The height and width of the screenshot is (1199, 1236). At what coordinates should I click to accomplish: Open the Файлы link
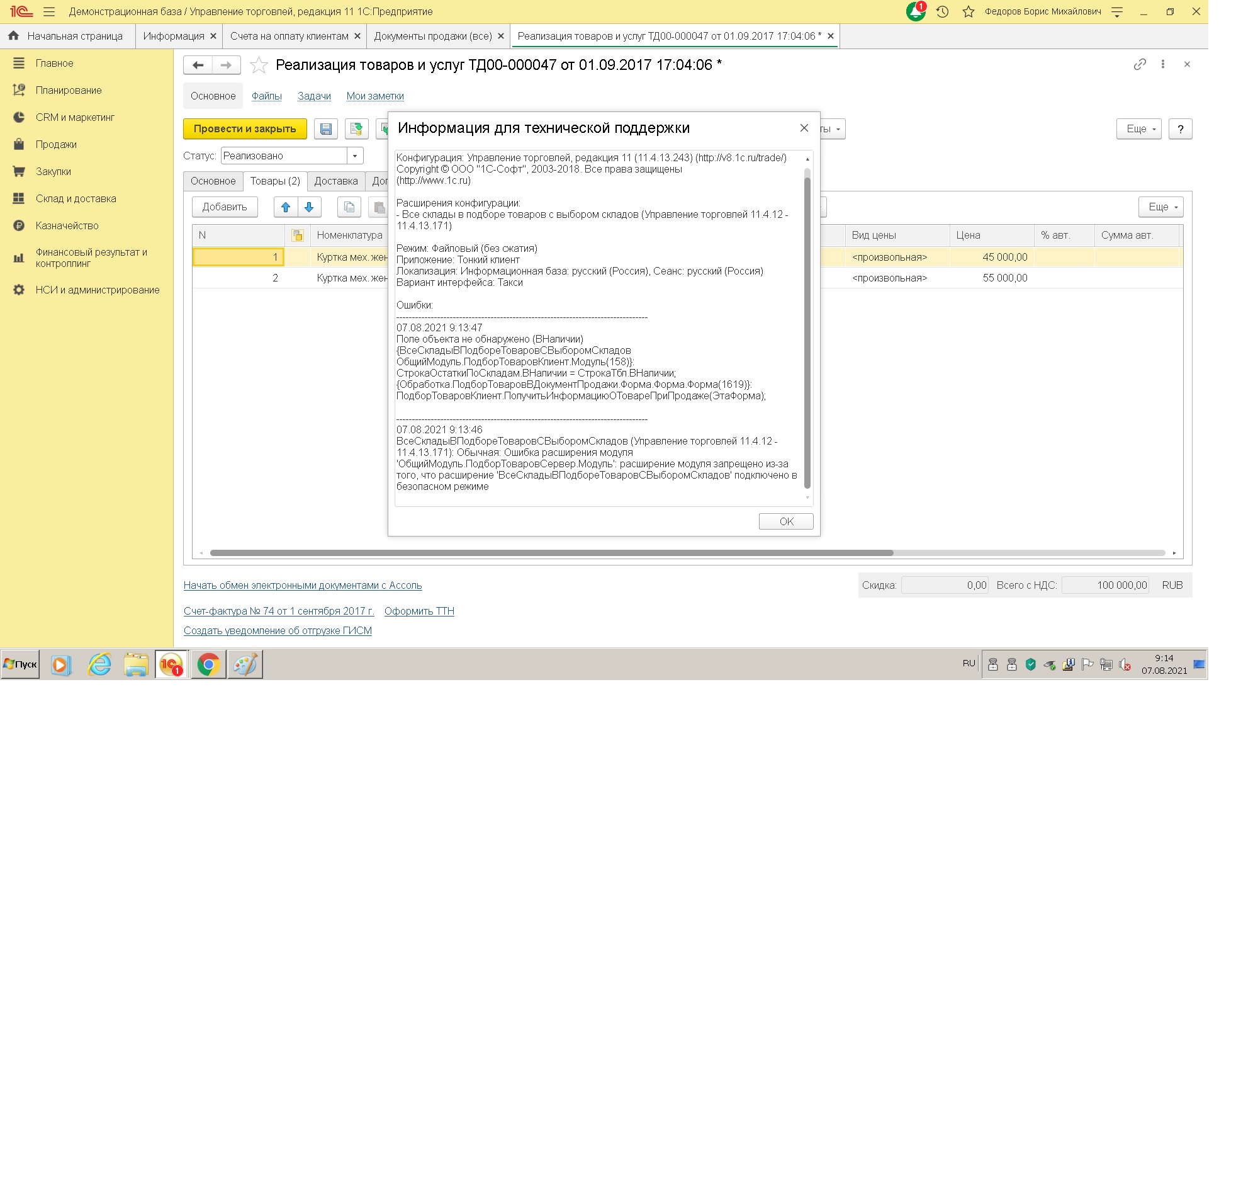click(x=267, y=96)
